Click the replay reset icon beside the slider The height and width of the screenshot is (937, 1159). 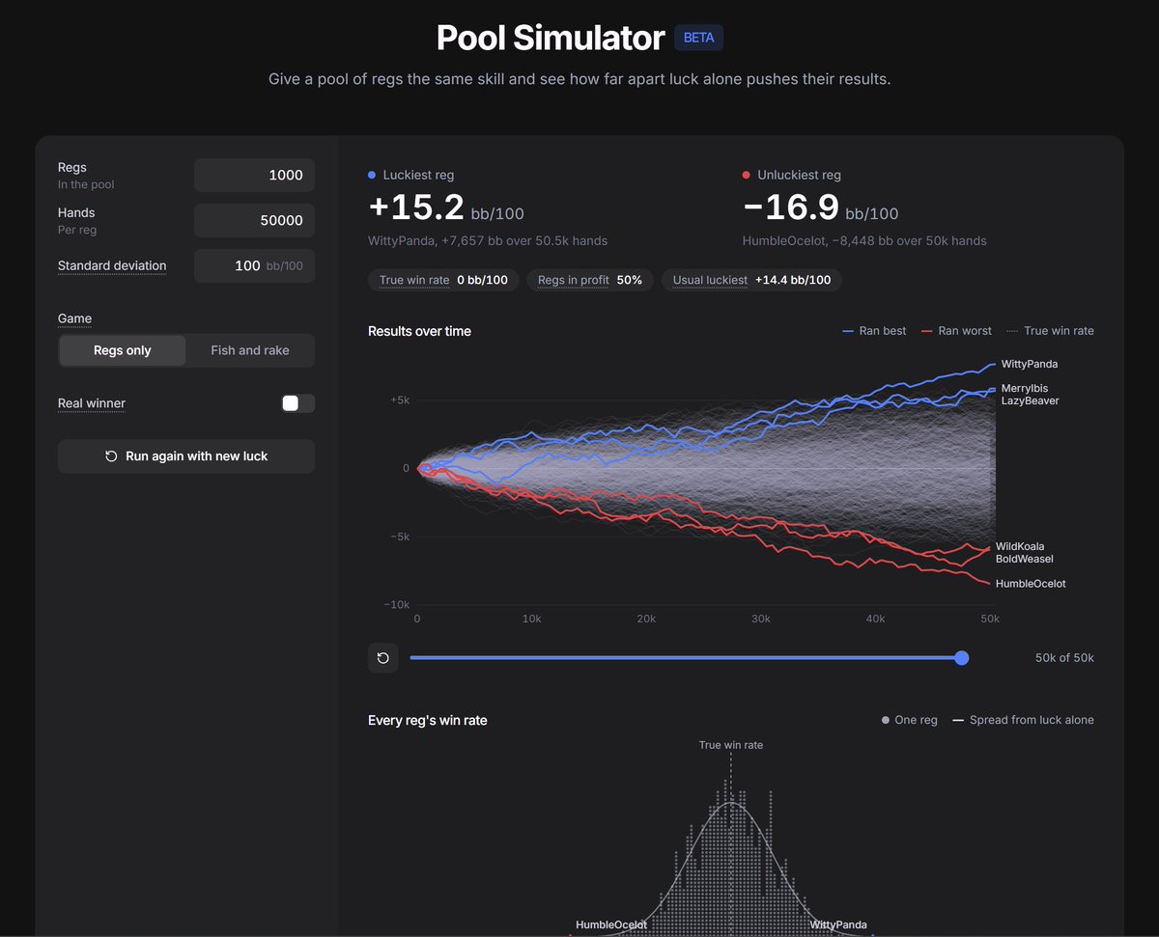(383, 658)
